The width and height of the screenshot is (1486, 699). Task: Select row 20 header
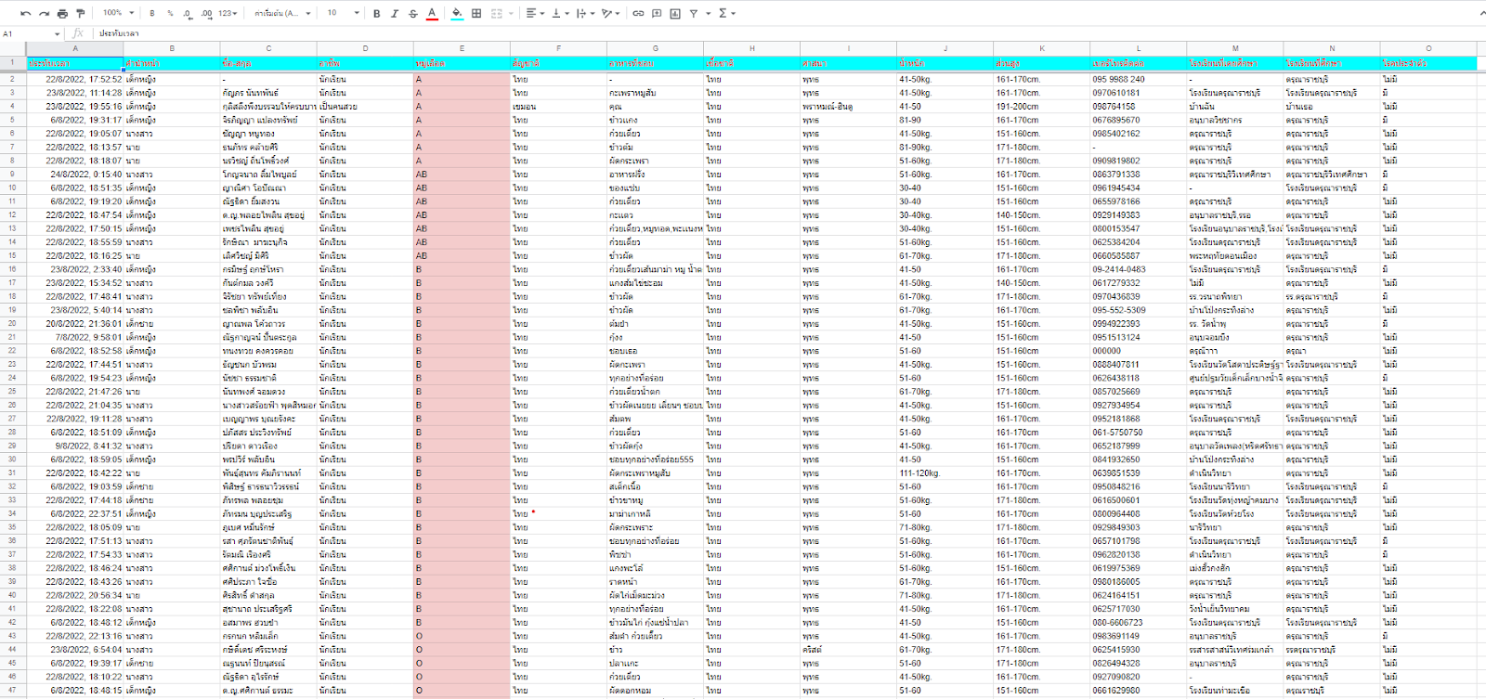tap(13, 324)
